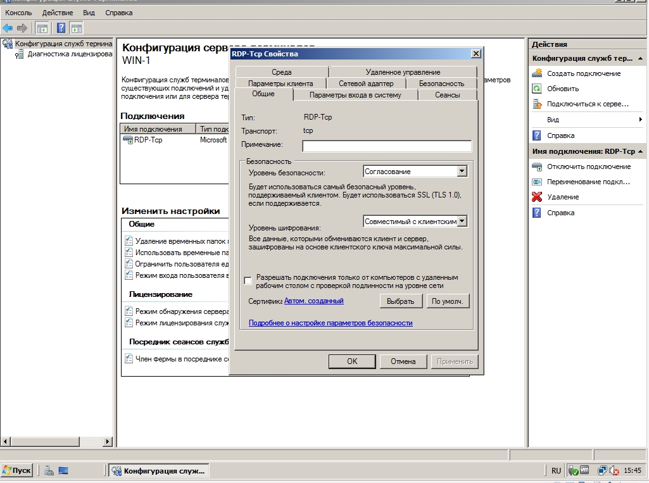Click the Обновить refresh icon
Image resolution: width=649 pixels, height=483 pixels.
[x=537, y=89]
